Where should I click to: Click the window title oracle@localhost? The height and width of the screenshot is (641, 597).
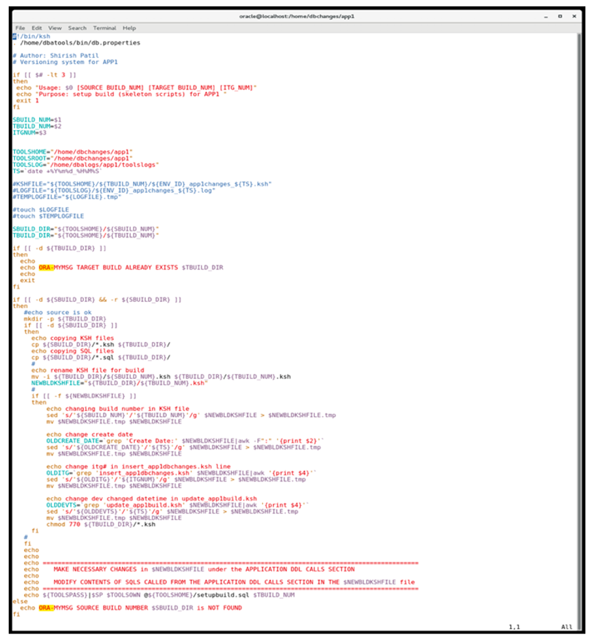[296, 16]
